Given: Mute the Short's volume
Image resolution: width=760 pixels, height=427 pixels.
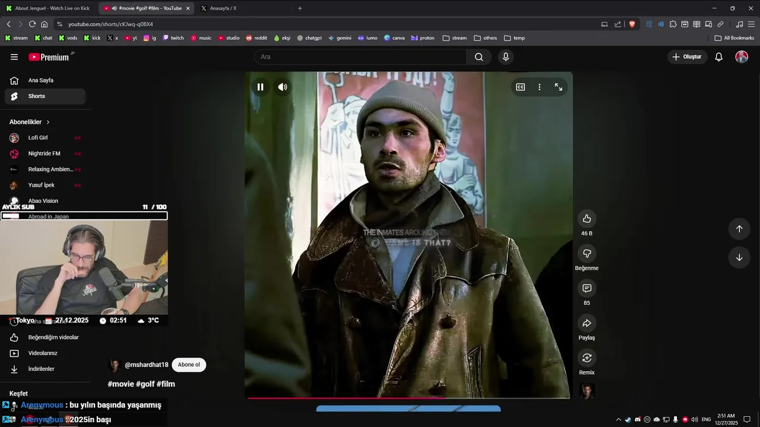Looking at the screenshot, I should (283, 87).
